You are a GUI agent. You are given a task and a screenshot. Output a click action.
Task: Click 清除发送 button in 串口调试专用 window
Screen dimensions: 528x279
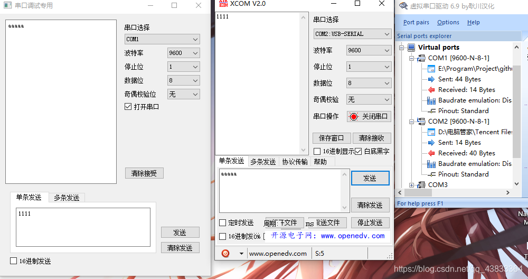click(180, 248)
